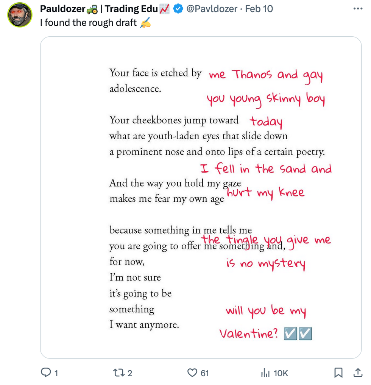Open the three-dot more options menu

[x=357, y=9]
